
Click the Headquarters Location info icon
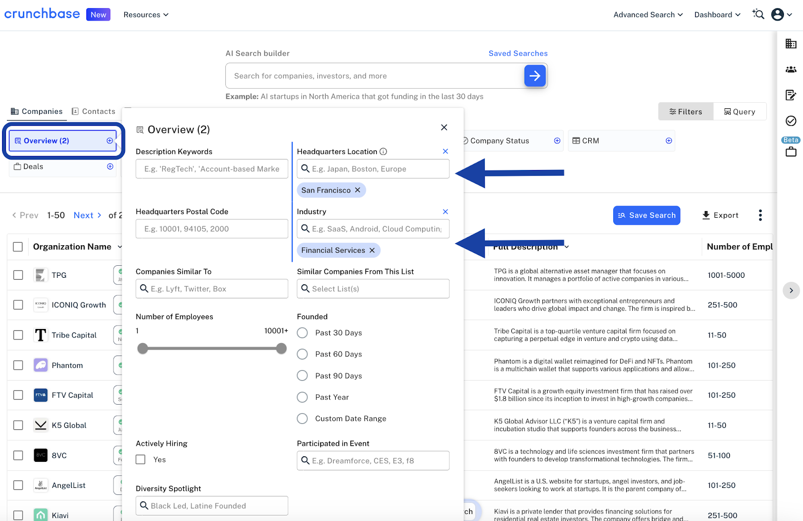[383, 151]
